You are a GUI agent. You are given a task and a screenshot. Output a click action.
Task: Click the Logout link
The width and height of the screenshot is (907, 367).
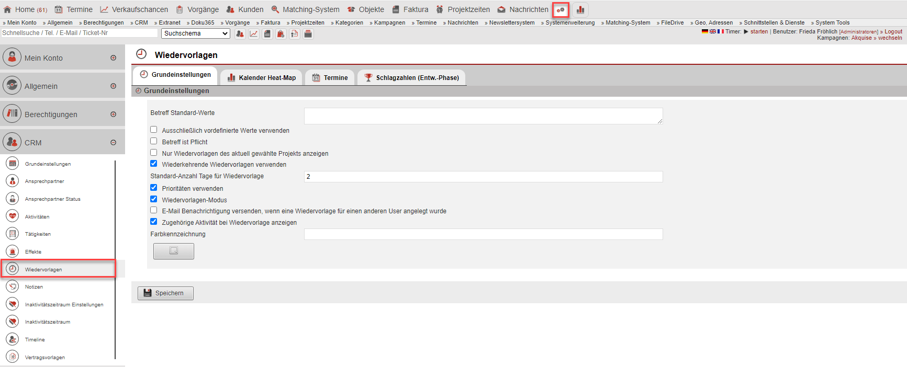893,31
